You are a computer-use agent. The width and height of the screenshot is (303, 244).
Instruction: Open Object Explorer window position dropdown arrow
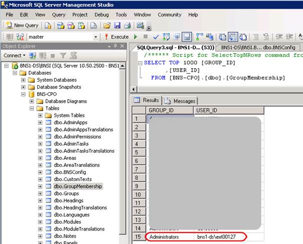point(109,46)
